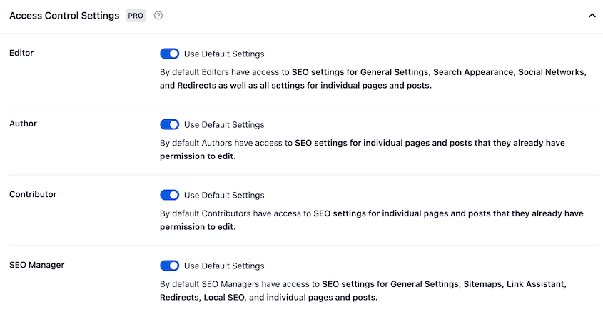
Task: Click Contributor's "Use Default Settings" label
Action: [x=224, y=195]
